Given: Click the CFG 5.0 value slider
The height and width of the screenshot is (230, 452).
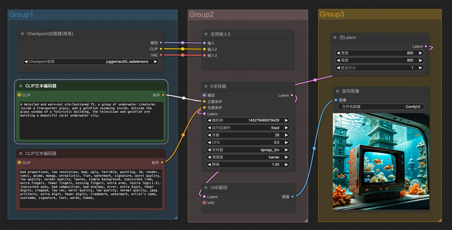Looking at the screenshot, I should 248,142.
